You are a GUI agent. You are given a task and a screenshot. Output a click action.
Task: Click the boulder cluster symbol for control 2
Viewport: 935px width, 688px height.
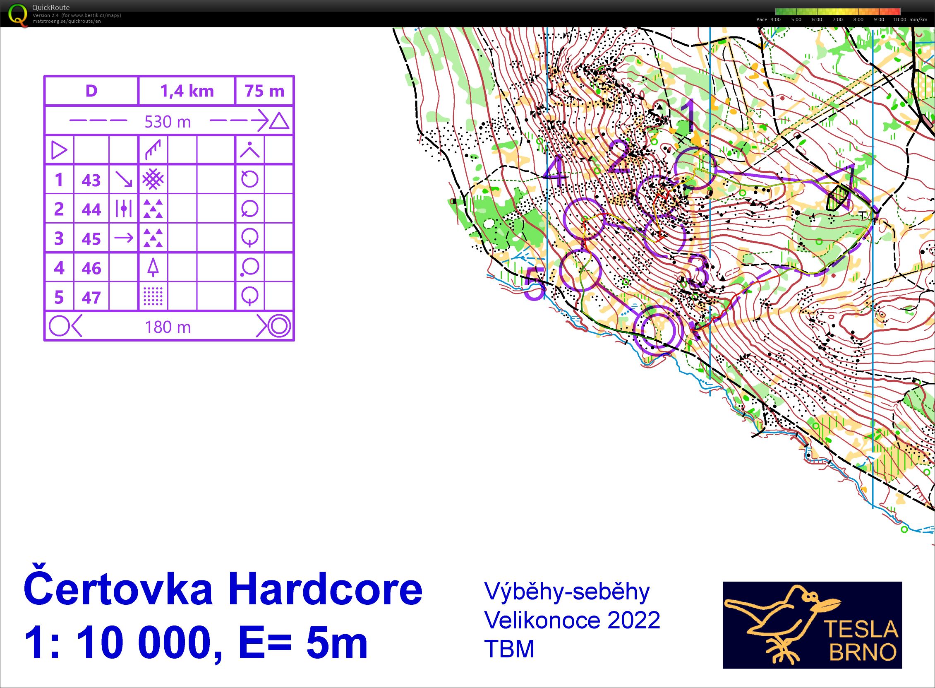(x=153, y=209)
